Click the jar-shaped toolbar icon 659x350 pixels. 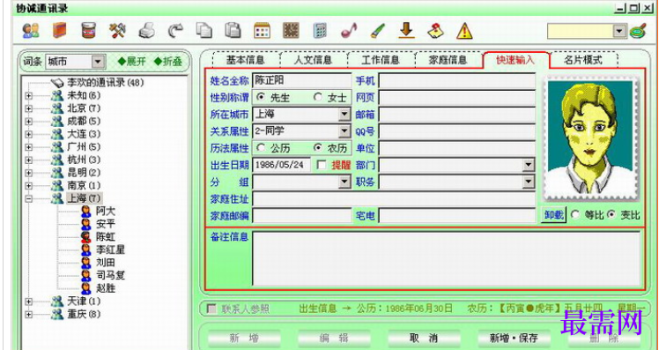click(x=89, y=31)
